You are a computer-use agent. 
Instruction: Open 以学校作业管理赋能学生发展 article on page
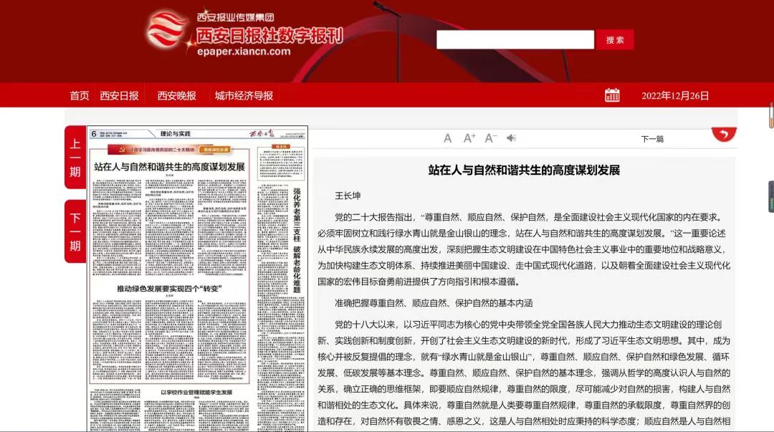[196, 393]
